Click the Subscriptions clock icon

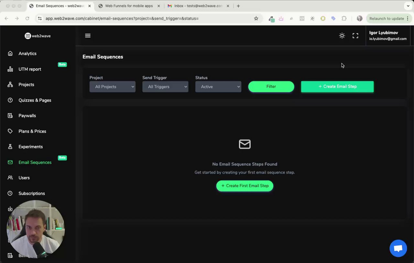coord(10,193)
